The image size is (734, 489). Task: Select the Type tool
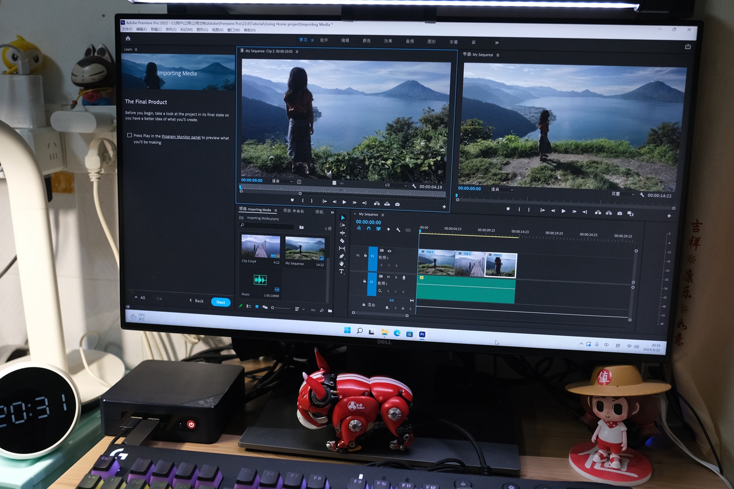341,271
